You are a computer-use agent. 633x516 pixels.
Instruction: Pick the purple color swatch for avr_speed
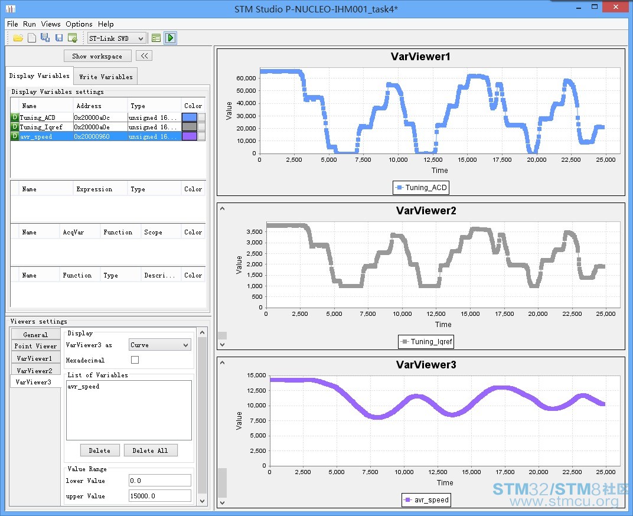[x=190, y=136]
